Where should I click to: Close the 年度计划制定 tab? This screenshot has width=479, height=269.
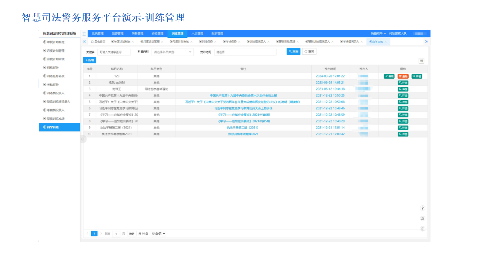(x=133, y=42)
